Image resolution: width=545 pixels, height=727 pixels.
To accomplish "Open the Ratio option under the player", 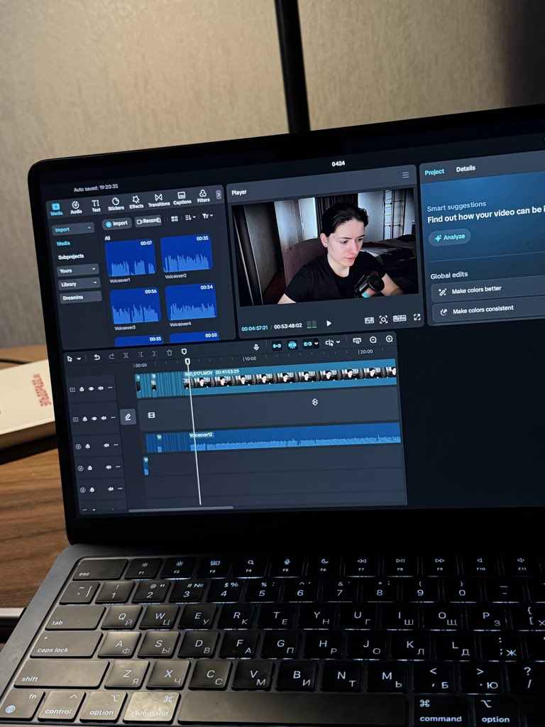I will click(x=400, y=318).
